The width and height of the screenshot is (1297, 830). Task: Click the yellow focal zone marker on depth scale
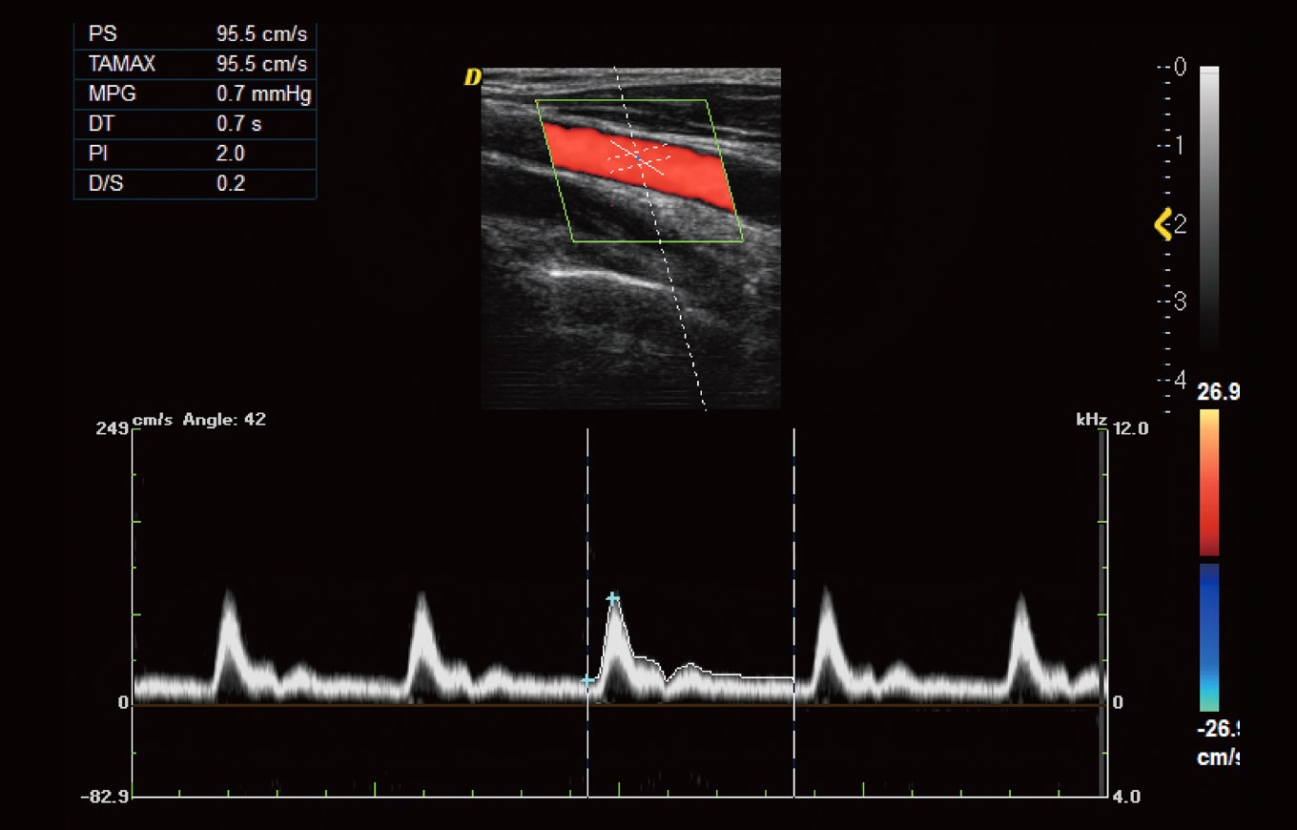1163,225
